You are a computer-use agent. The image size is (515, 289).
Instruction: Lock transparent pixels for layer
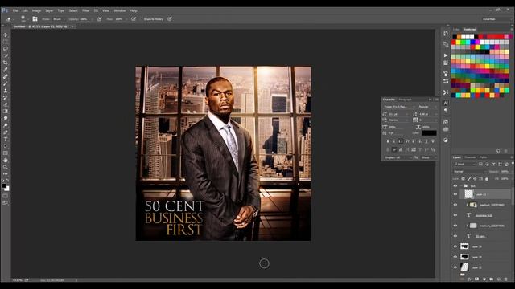point(463,179)
